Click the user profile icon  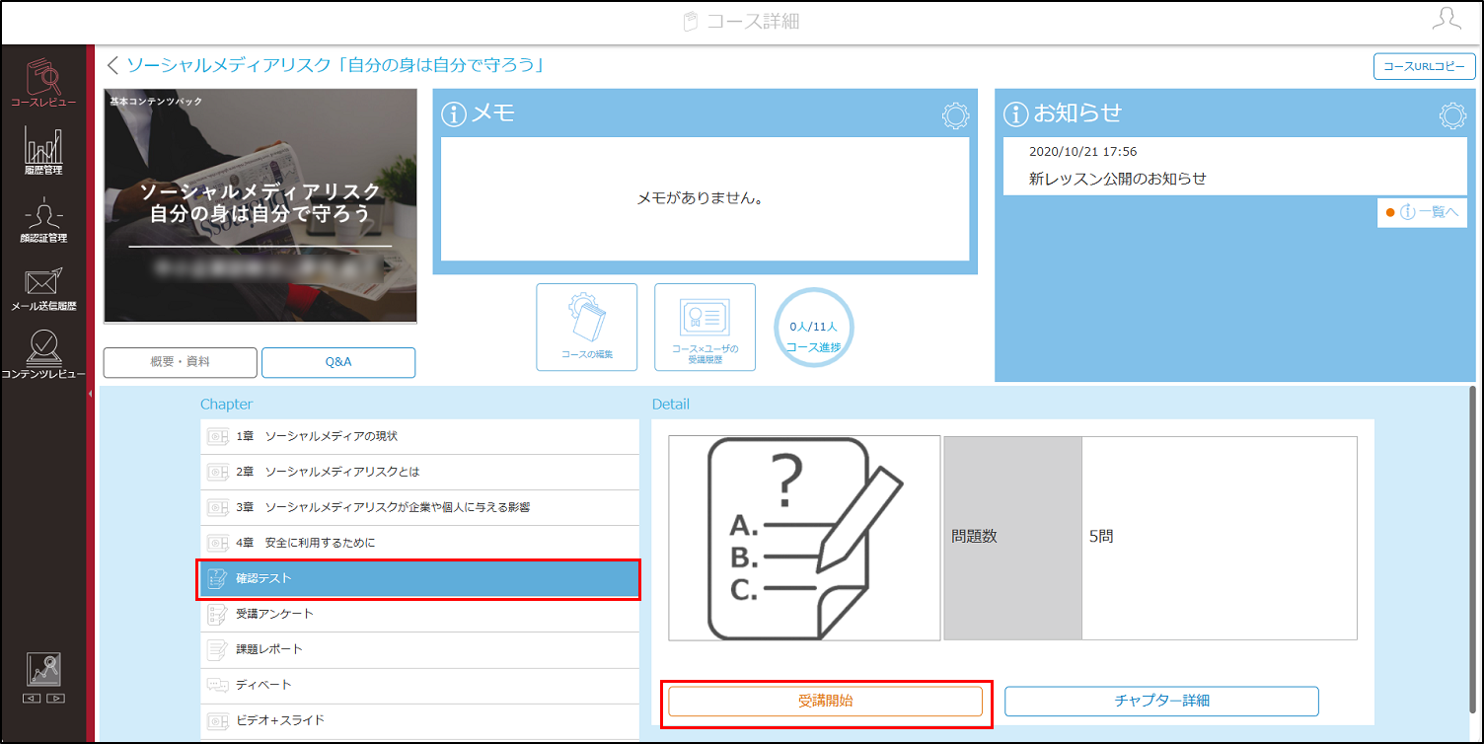1447,20
